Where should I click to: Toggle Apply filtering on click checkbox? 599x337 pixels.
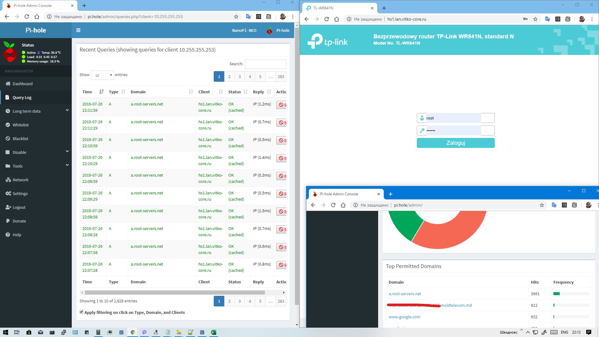click(81, 312)
